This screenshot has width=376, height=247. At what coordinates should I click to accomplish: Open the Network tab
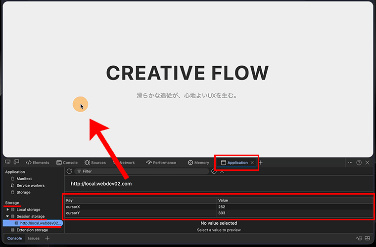point(124,163)
